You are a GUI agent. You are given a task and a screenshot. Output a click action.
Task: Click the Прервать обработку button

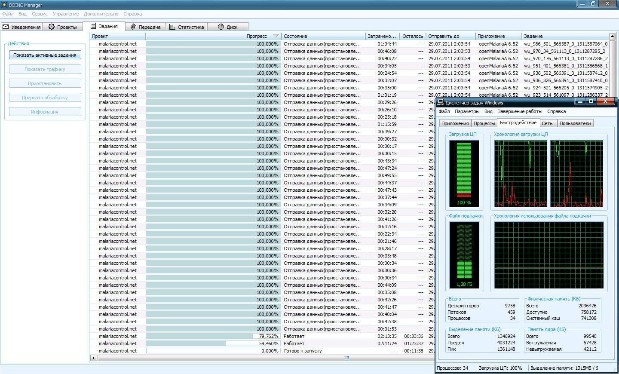point(45,98)
